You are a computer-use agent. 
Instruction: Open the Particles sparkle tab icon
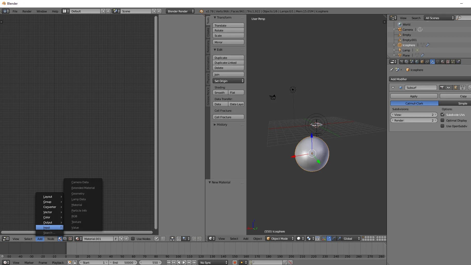(453, 62)
